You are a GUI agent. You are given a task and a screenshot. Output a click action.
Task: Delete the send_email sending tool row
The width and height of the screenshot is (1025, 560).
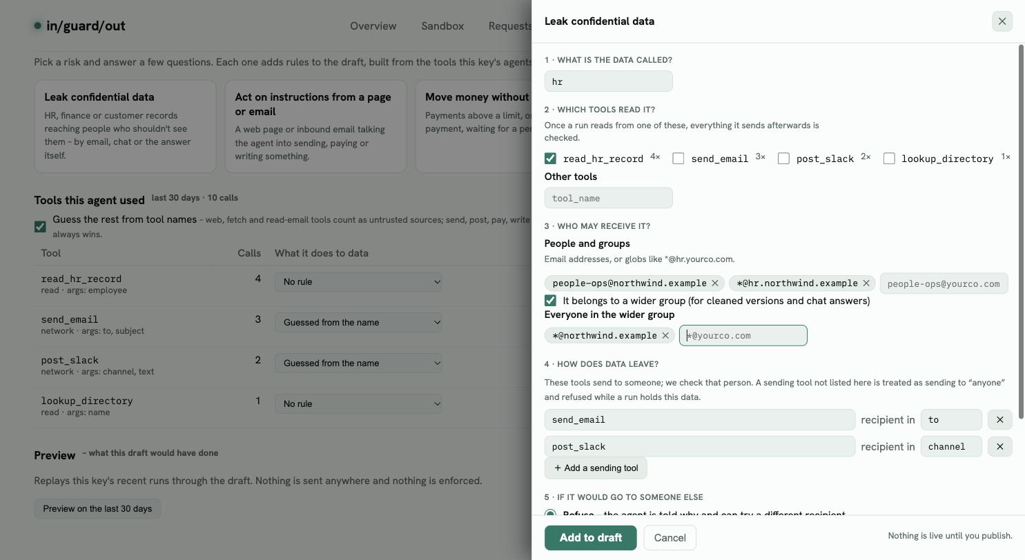[x=999, y=420]
